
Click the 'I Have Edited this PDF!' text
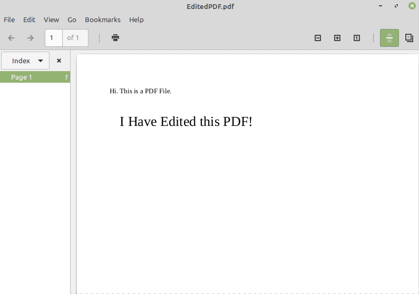click(x=186, y=122)
